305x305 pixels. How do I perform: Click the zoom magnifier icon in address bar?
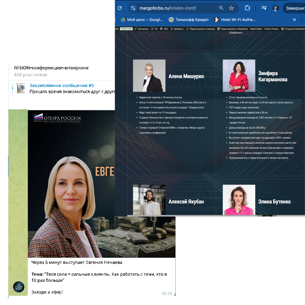222,8
